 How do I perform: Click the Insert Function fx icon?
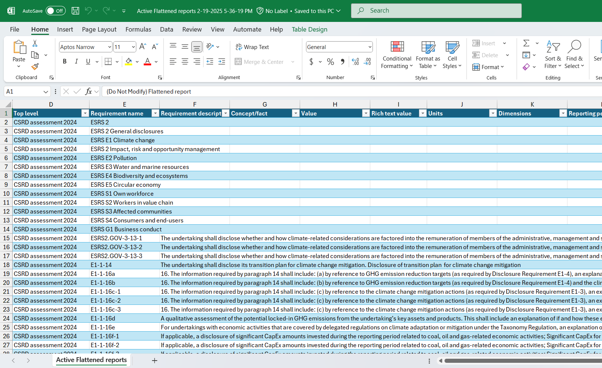(88, 91)
